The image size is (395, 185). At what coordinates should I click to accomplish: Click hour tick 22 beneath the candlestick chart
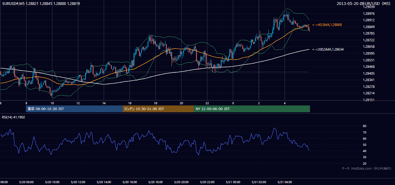click(x=207, y=103)
